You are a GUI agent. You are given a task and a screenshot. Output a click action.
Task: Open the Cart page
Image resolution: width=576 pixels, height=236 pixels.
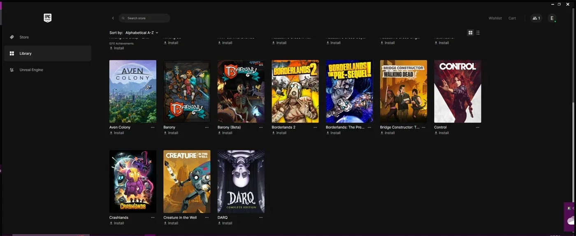pyautogui.click(x=512, y=18)
